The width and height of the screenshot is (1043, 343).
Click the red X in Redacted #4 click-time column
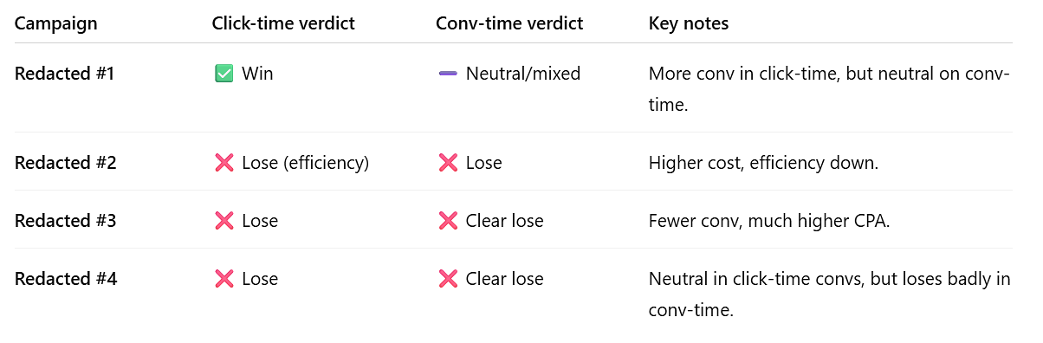tap(223, 279)
